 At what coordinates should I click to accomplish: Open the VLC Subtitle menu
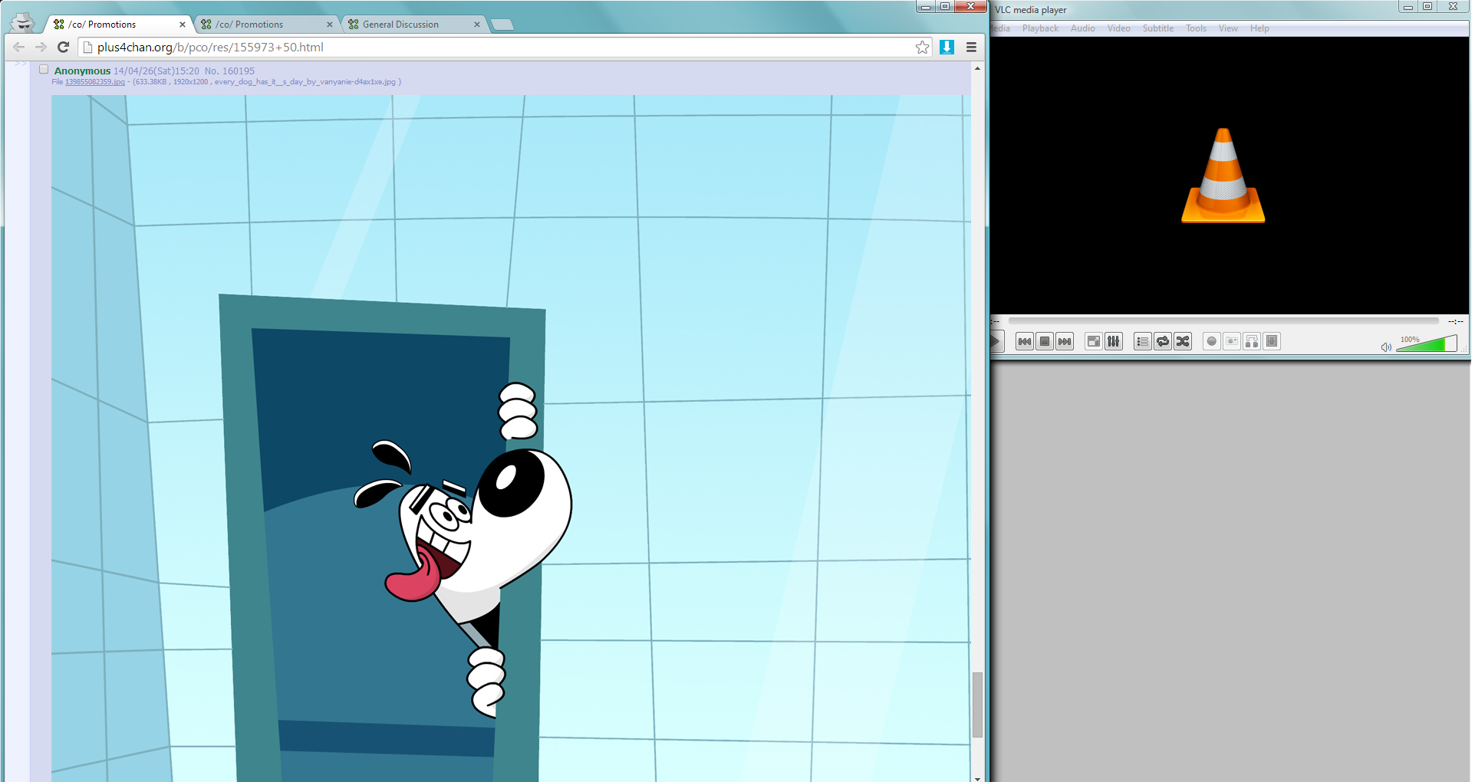point(1157,28)
